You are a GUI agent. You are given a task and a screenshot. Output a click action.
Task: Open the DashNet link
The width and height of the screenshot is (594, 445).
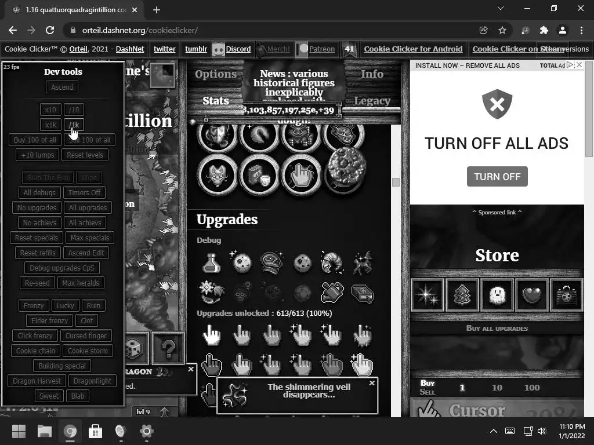(130, 49)
